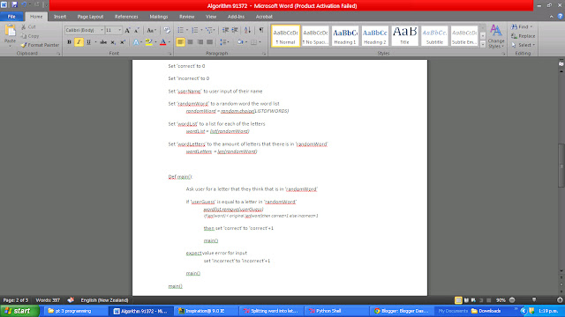Open the Calibri font name dropdown
The width and height of the screenshot is (565, 317).
pyautogui.click(x=102, y=30)
